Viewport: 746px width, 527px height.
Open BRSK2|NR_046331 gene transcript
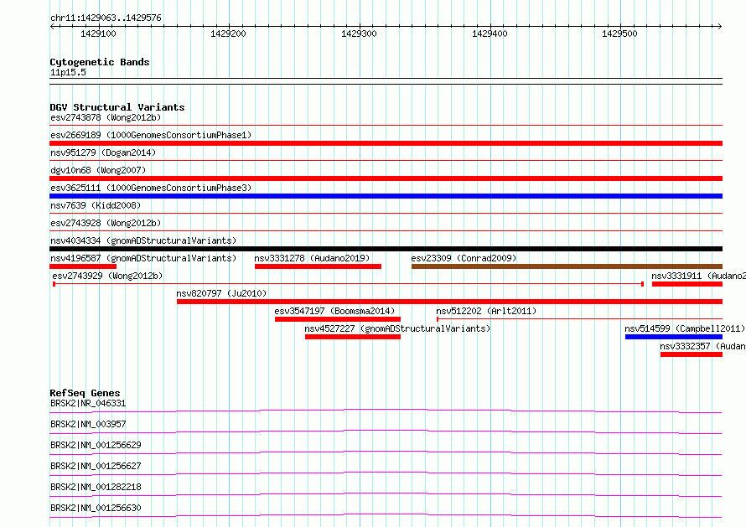(88, 403)
